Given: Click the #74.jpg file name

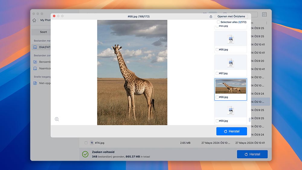Looking at the screenshot, I should tap(100, 143).
